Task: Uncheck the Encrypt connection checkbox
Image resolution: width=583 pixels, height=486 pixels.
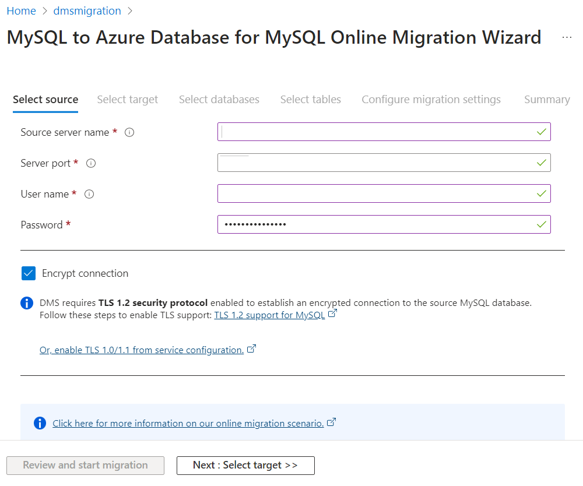Action: 29,273
